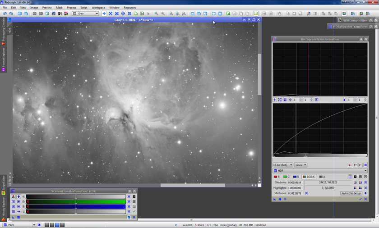Image resolution: width=379 pixels, height=228 pixels.
Task: Select the RGB/K combined channel
Action: pyautogui.click(x=309, y=177)
